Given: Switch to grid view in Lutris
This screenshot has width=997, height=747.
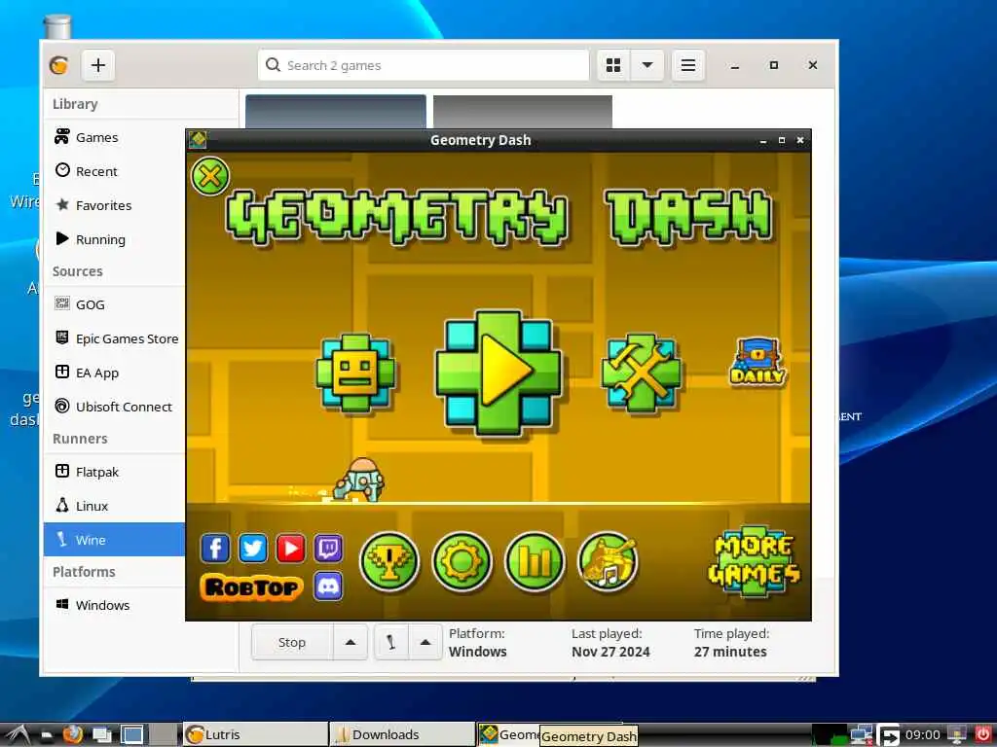Looking at the screenshot, I should pyautogui.click(x=613, y=65).
